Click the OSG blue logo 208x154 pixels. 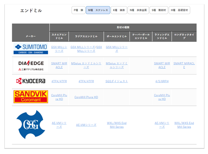pos(31,125)
